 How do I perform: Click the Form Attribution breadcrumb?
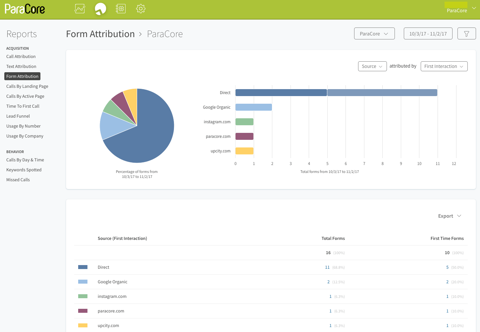coord(100,34)
